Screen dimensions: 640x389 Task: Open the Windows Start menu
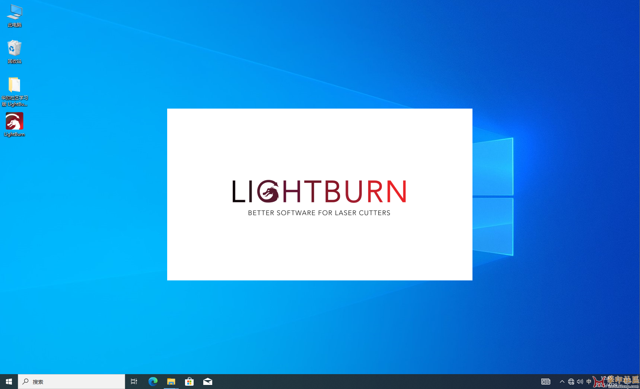[x=9, y=382]
